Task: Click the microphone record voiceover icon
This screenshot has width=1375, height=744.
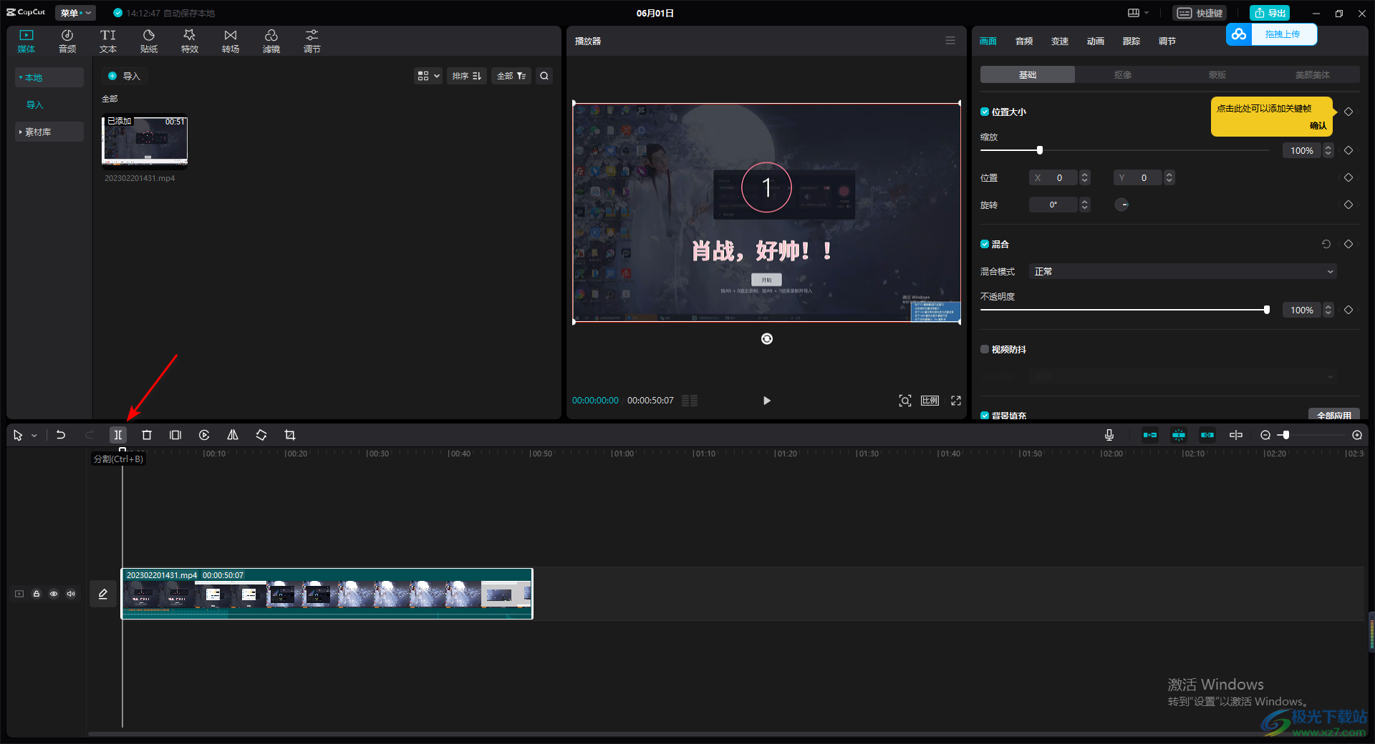Action: click(x=1109, y=435)
